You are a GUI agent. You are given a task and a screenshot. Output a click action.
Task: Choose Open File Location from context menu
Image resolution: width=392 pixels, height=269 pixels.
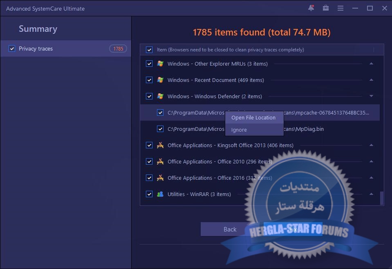coord(254,117)
